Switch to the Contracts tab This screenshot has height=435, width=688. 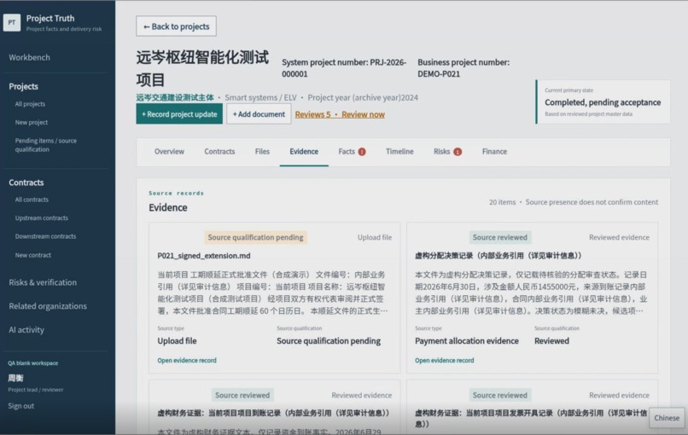(x=219, y=151)
